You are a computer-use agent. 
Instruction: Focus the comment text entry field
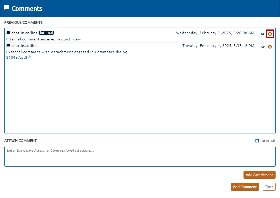coord(140,156)
